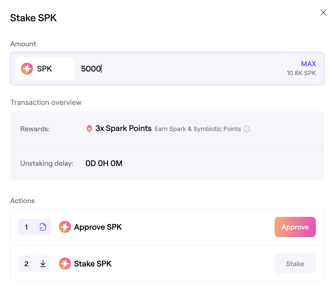Click the step number 2 badge
Screen dimensions: 335x294
[x=26, y=264]
